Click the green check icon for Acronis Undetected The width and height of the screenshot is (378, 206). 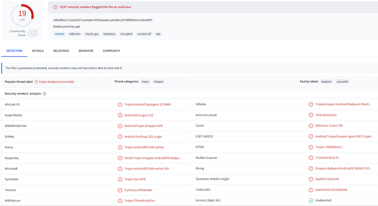point(311,201)
